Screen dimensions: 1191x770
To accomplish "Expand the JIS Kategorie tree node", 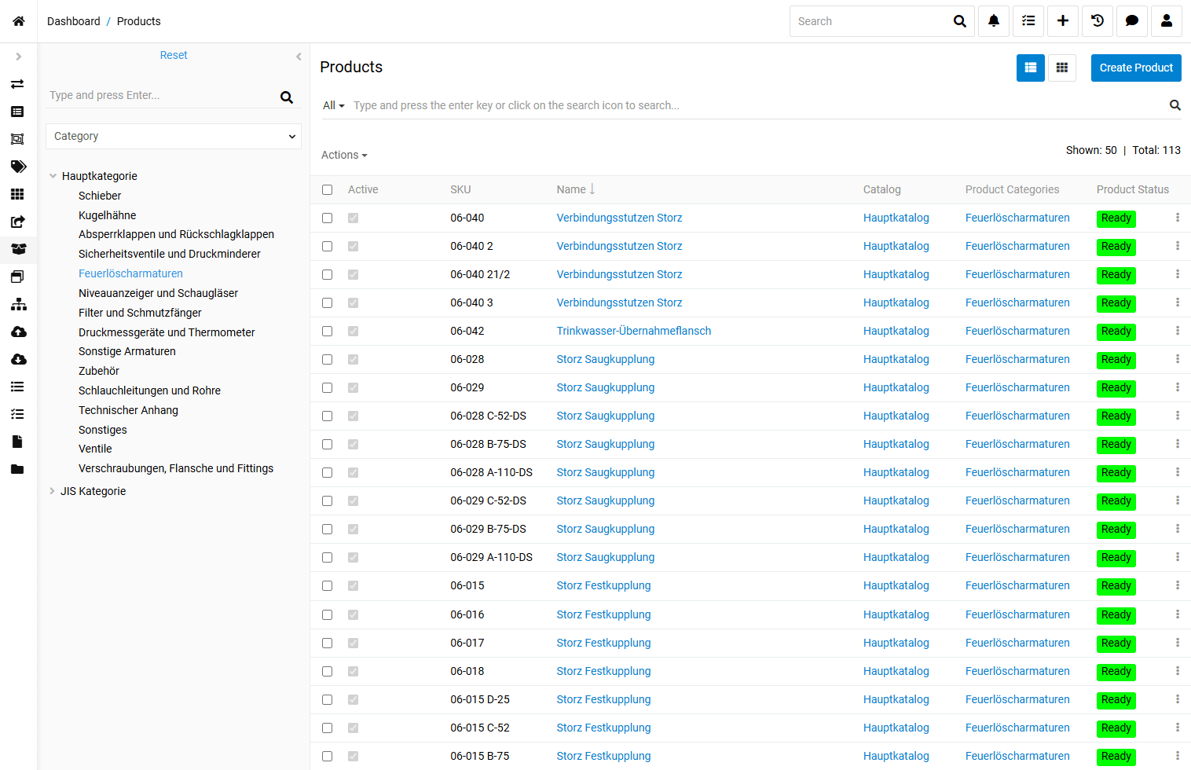I will [x=53, y=491].
